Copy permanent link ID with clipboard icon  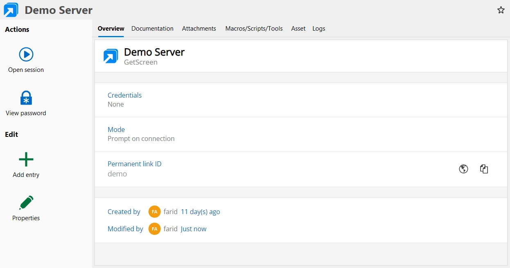pos(484,169)
